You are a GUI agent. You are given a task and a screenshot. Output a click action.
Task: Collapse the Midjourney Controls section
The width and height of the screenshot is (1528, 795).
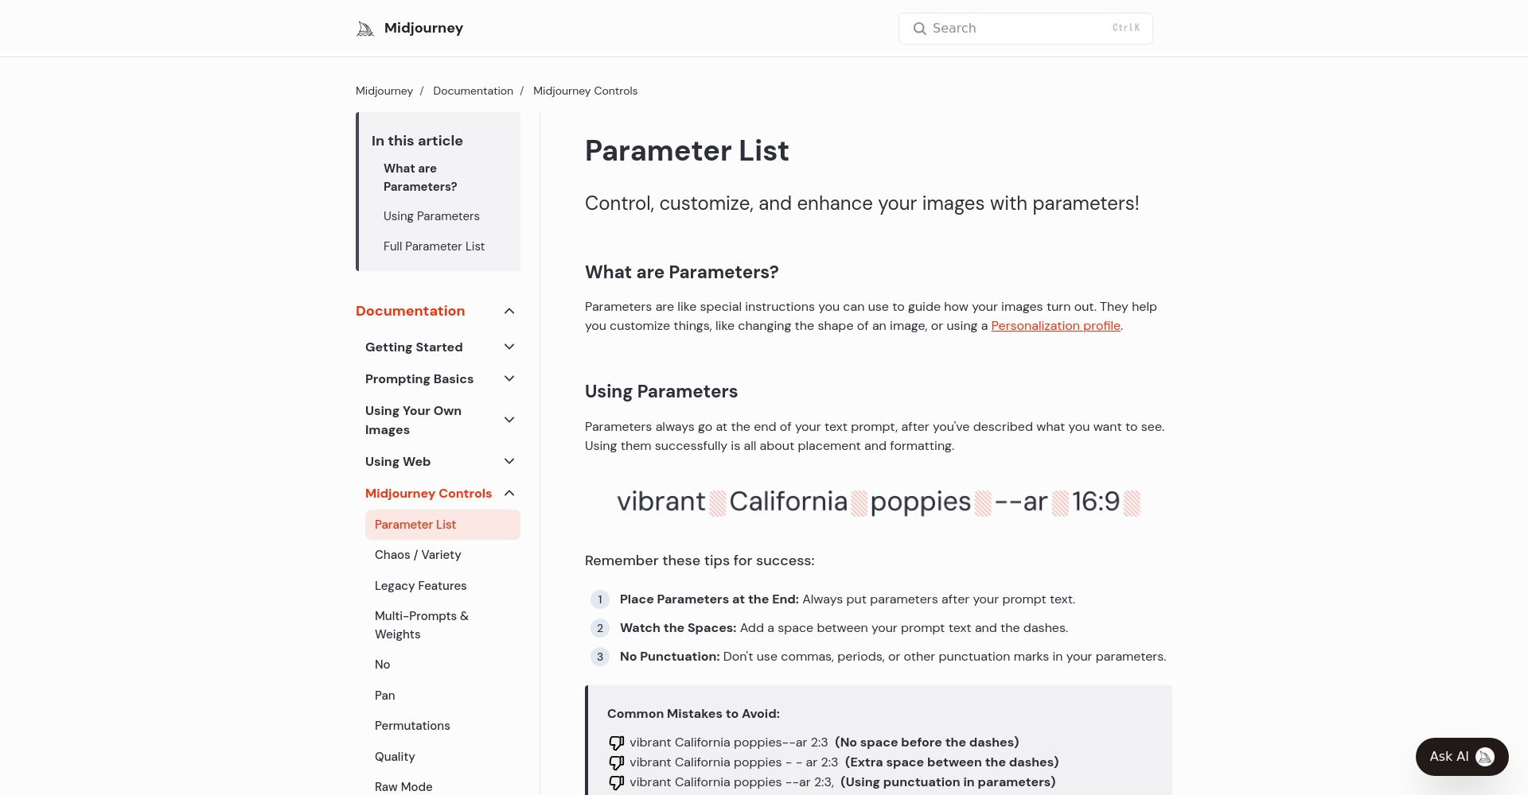tap(509, 493)
